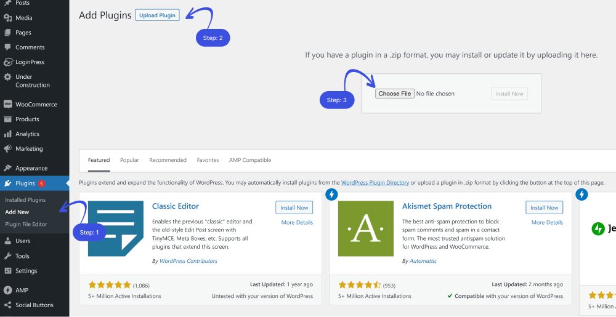Image resolution: width=616 pixels, height=317 pixels.
Task: Open the Akismet Spam Protection title link
Action: coord(447,206)
